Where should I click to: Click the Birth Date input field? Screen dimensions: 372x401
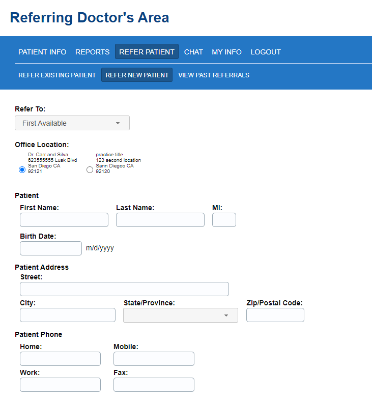tap(51, 248)
